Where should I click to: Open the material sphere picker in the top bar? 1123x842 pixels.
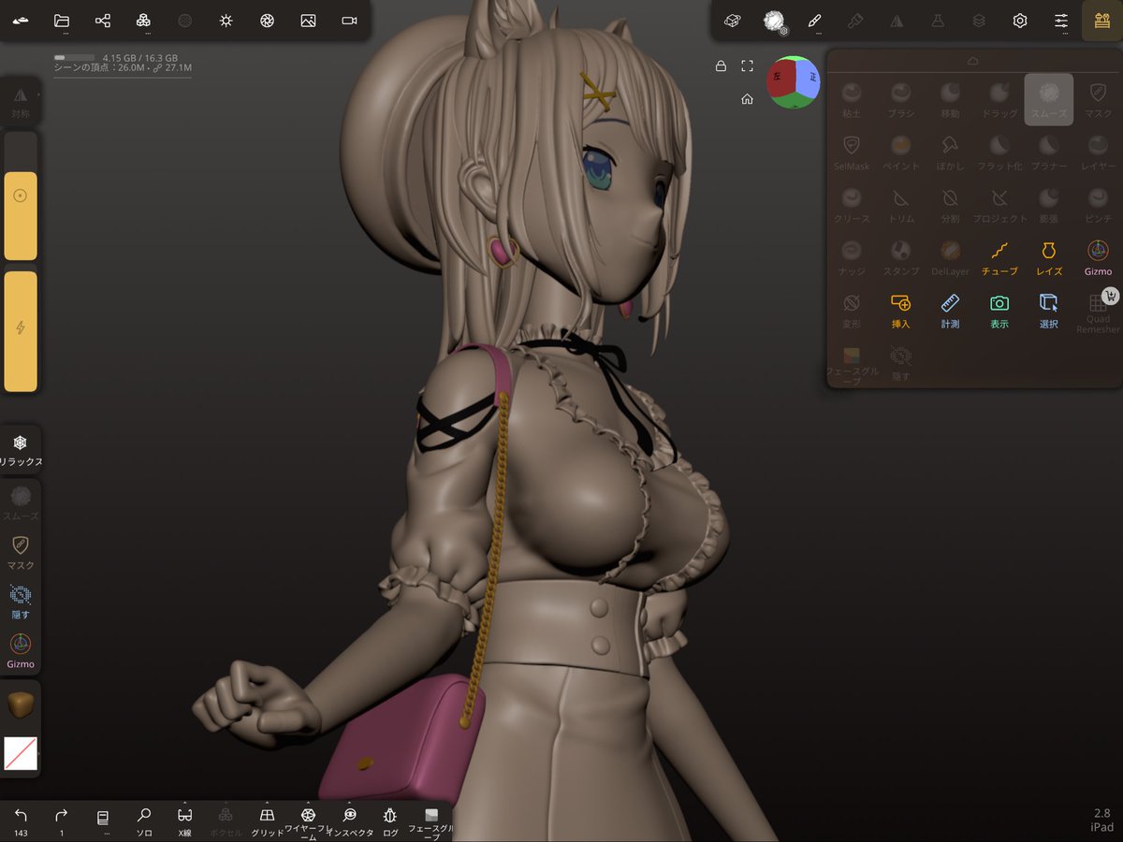(x=776, y=20)
